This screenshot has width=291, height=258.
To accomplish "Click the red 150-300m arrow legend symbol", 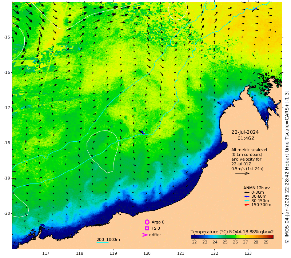I will (x=247, y=205).
